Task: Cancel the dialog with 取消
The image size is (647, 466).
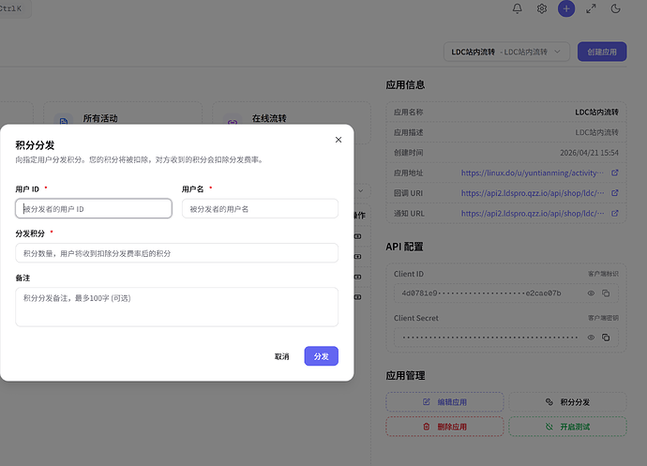Action: point(282,356)
